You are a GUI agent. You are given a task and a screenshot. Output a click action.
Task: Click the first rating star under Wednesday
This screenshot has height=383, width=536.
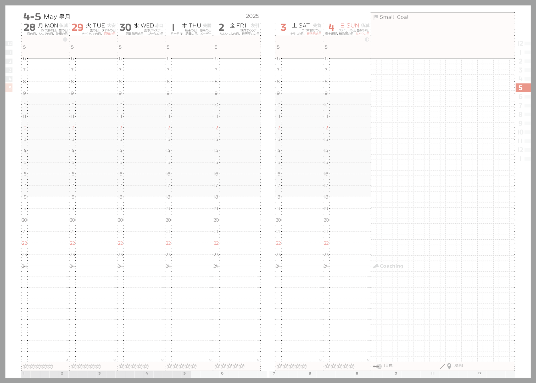click(121, 366)
